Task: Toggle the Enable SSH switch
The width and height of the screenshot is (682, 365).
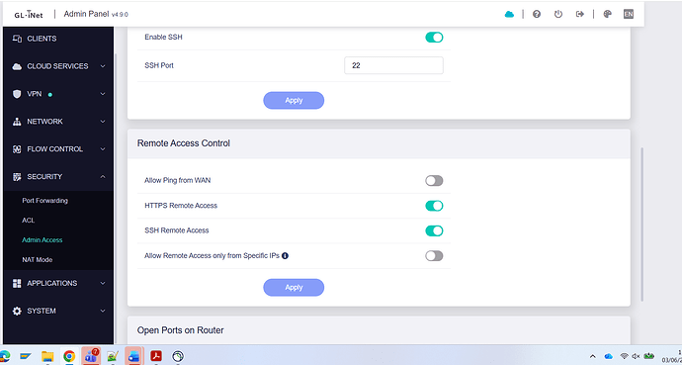Action: (x=434, y=38)
